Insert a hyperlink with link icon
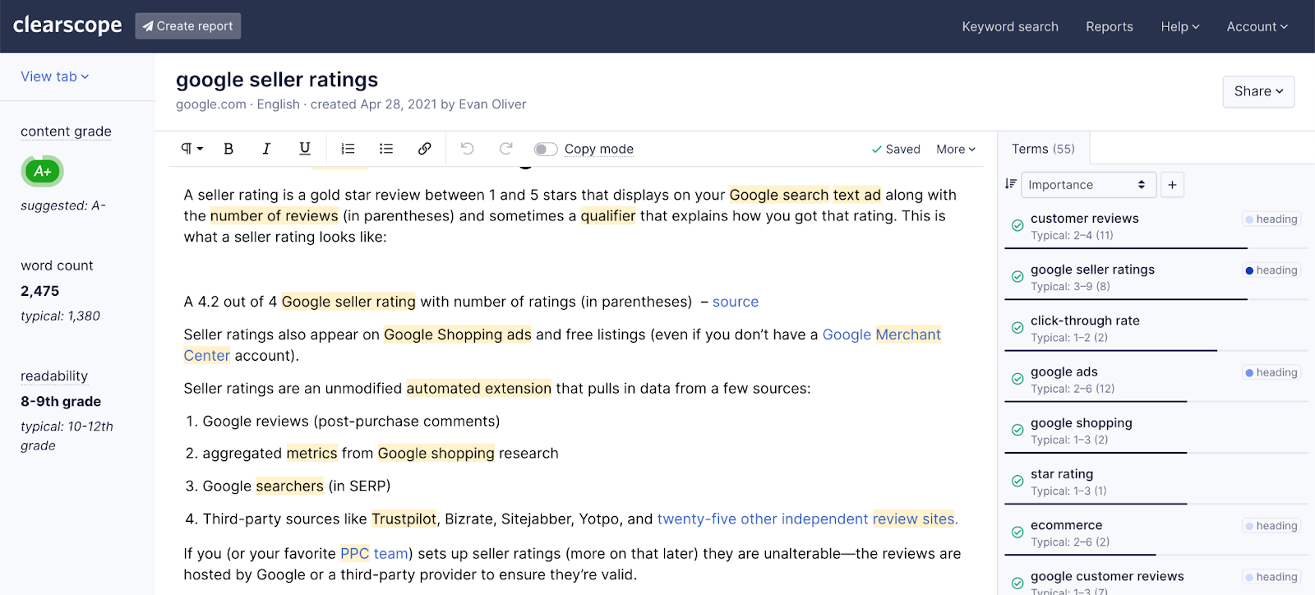Image resolution: width=1315 pixels, height=595 pixels. (x=424, y=149)
